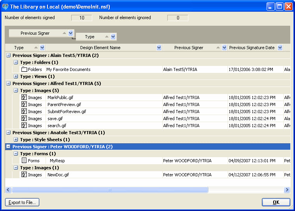This screenshot has height=211, width=295.
Task: Open filter dropdown on Previous Signer grouping box
Action: [x=70, y=33]
